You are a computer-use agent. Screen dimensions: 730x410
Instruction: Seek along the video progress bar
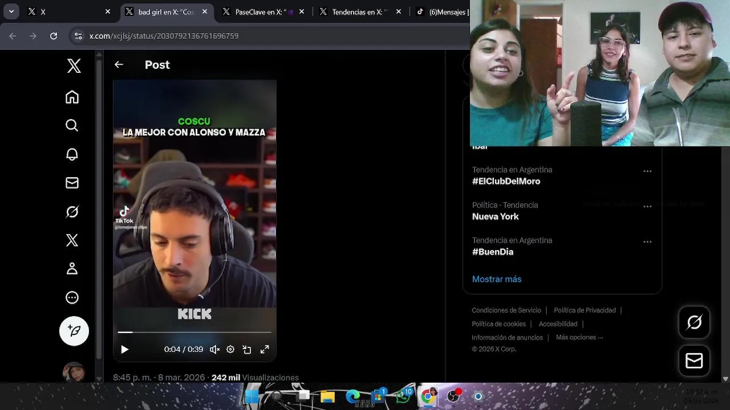click(x=194, y=332)
